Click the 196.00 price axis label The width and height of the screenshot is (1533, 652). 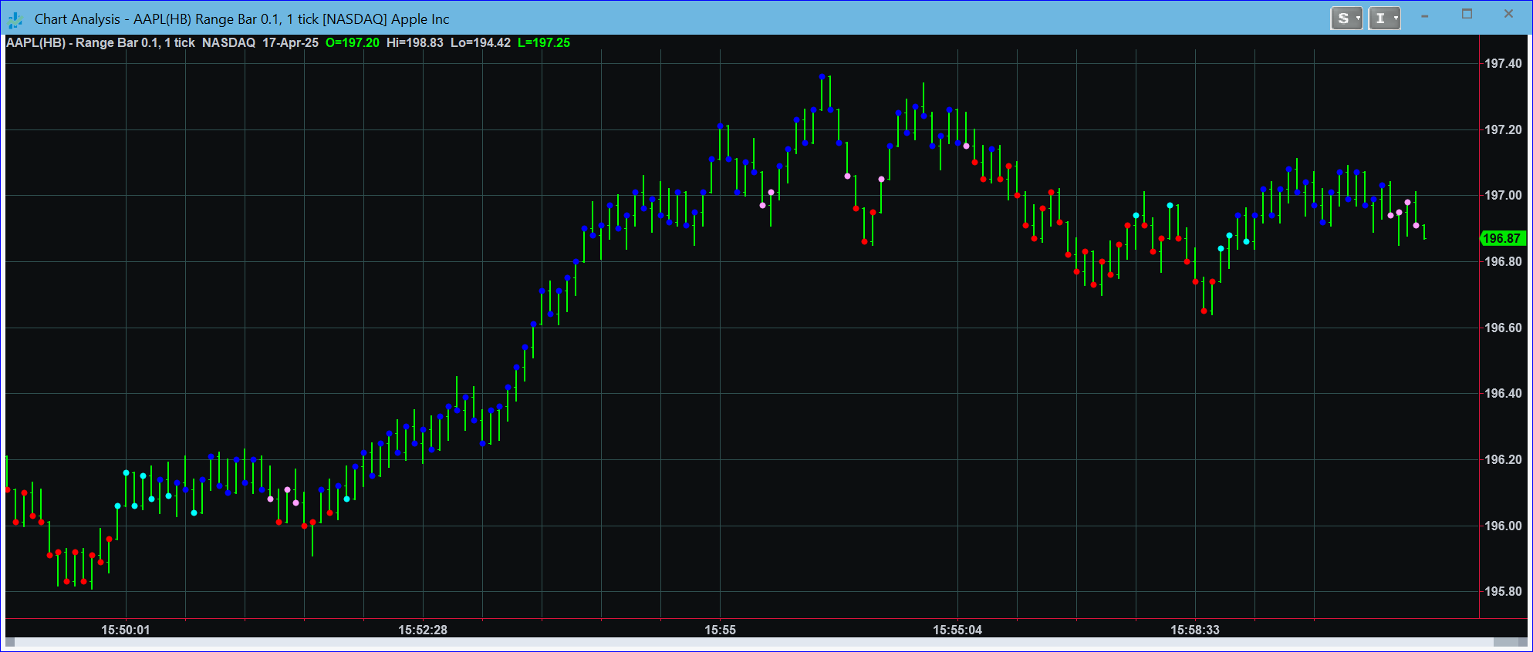point(1503,526)
